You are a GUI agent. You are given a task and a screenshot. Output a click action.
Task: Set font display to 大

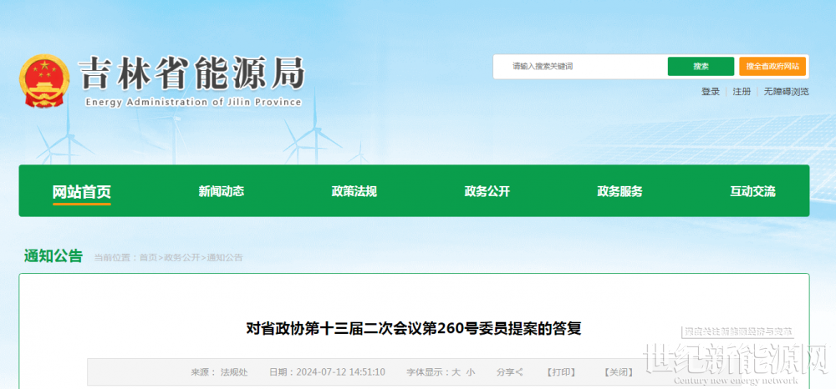tap(456, 372)
